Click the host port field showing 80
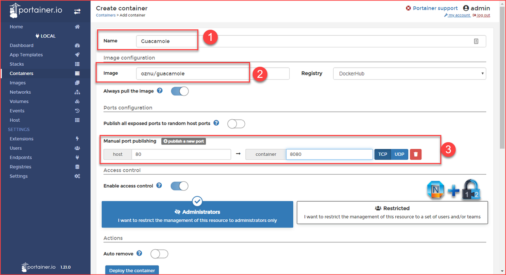The height and width of the screenshot is (275, 506). coord(181,154)
